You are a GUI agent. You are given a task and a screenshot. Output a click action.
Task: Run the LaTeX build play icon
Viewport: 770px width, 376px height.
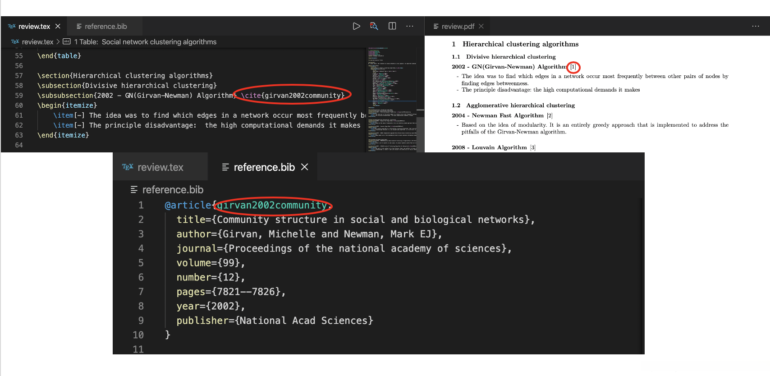(x=356, y=26)
